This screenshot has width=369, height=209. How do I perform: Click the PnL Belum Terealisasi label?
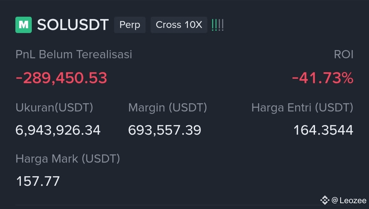pyautogui.click(x=74, y=54)
